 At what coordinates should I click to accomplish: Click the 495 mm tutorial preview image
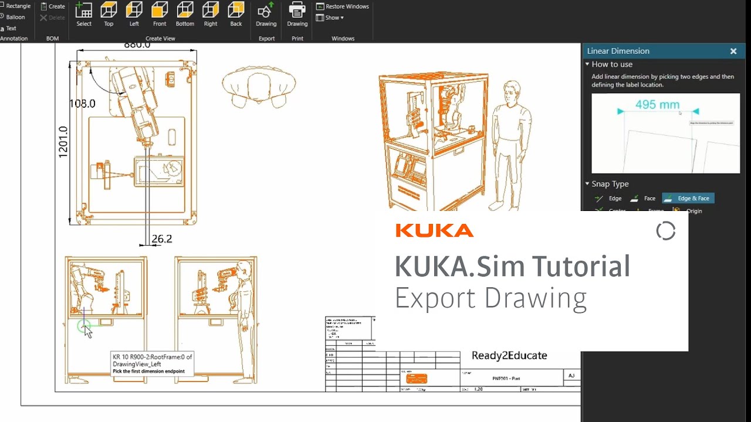click(666, 133)
